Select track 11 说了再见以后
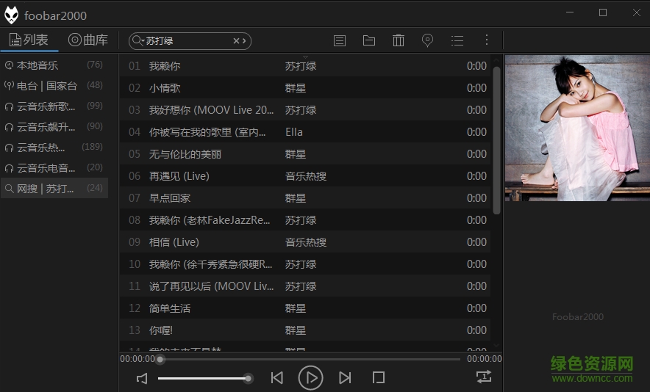The image size is (650, 392). (305, 286)
